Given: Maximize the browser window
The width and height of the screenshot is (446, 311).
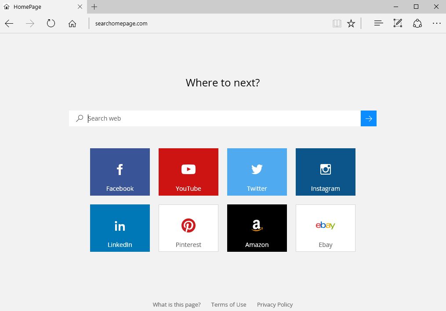Looking at the screenshot, I should [x=416, y=7].
